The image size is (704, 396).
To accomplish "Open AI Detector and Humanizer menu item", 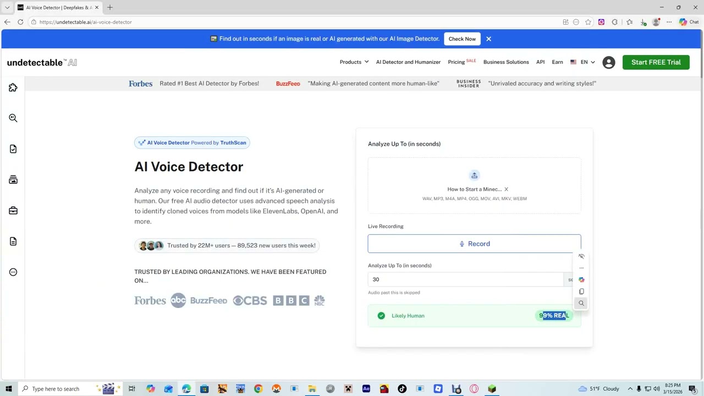I will coord(408,62).
